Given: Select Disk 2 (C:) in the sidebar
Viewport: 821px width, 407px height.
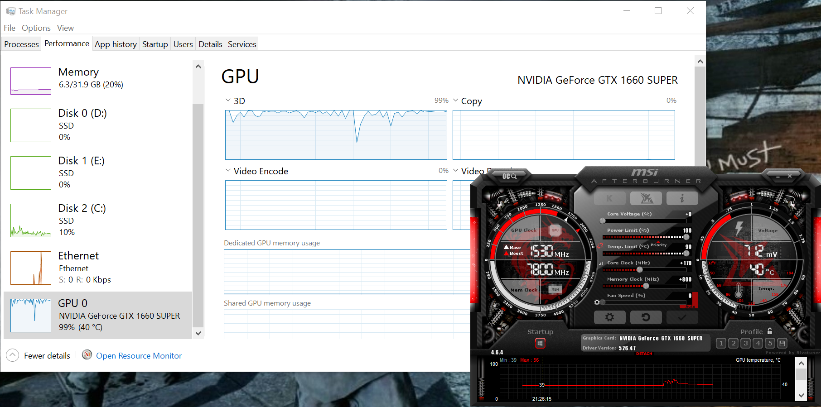Looking at the screenshot, I should pos(98,220).
